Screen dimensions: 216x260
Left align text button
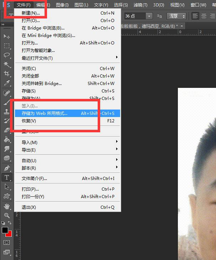pyautogui.click(x=195, y=16)
